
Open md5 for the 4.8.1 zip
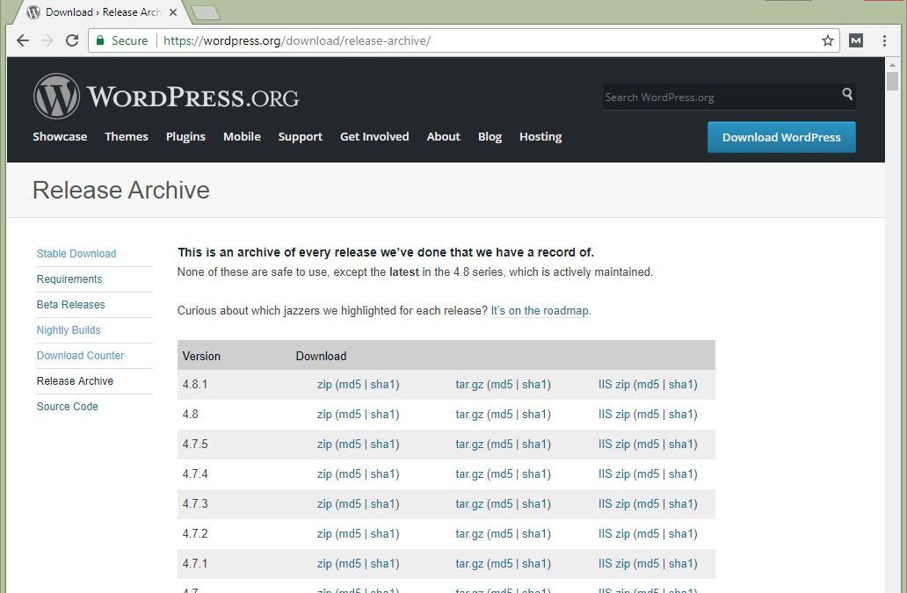(x=350, y=385)
